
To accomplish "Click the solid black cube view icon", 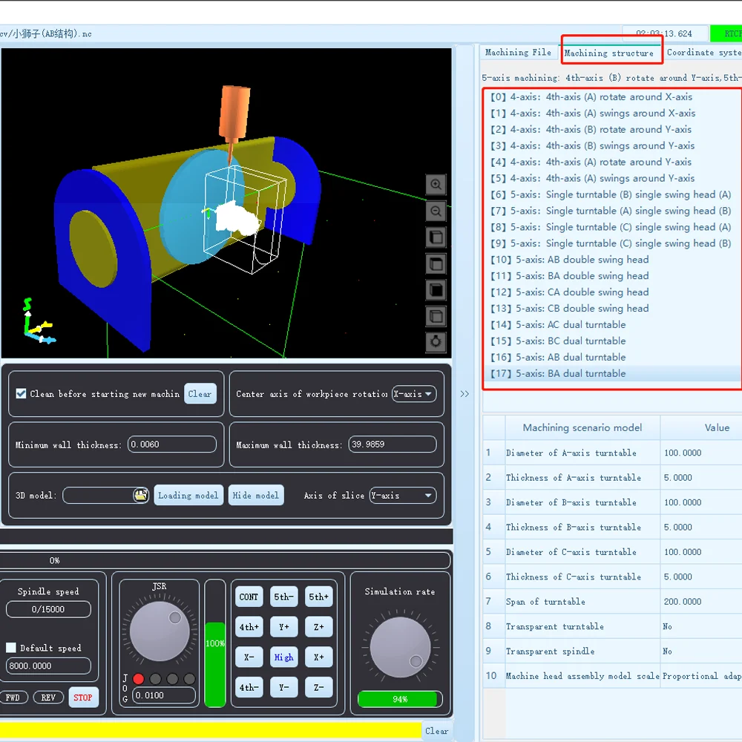I will (436, 290).
